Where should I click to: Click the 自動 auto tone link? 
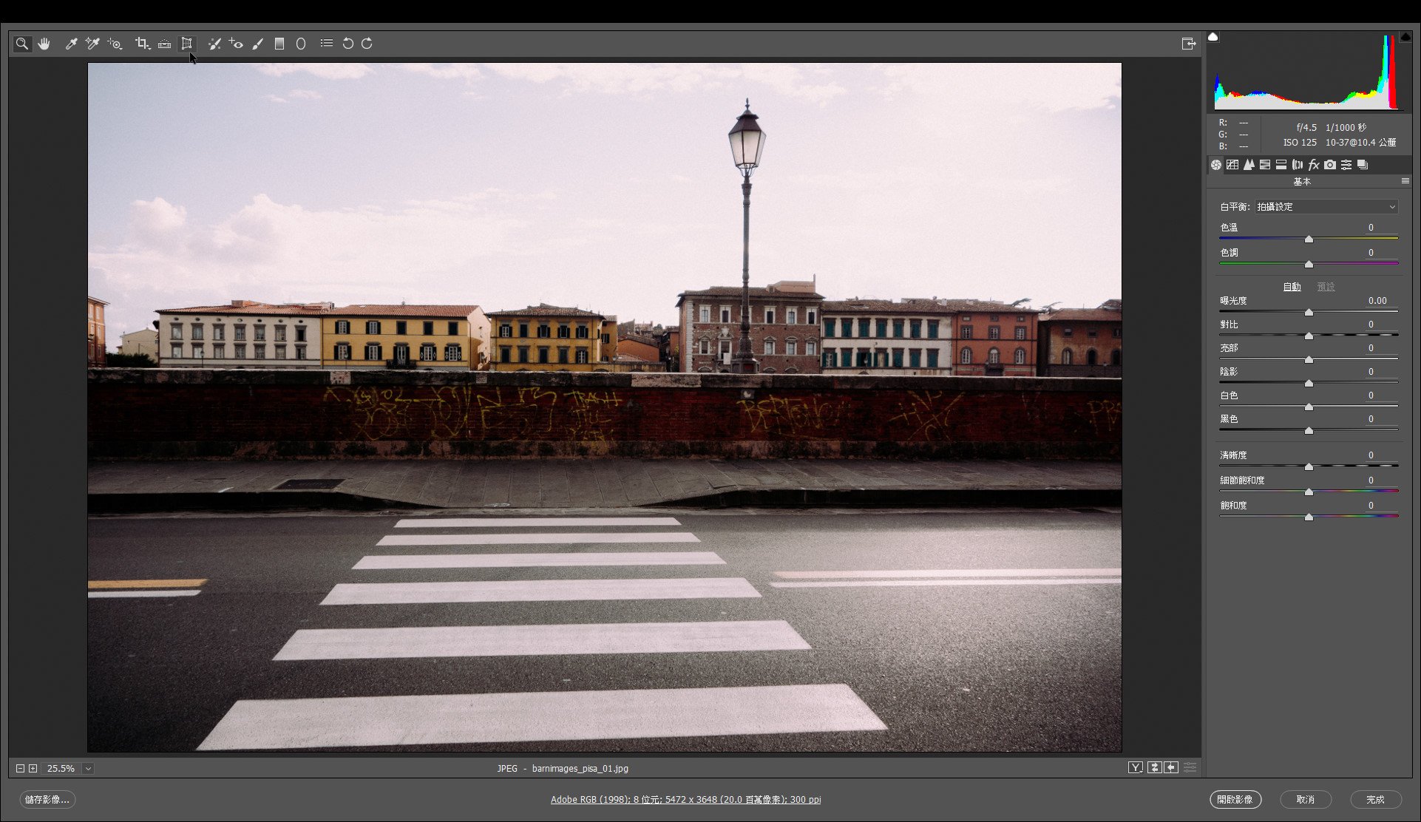(x=1292, y=287)
